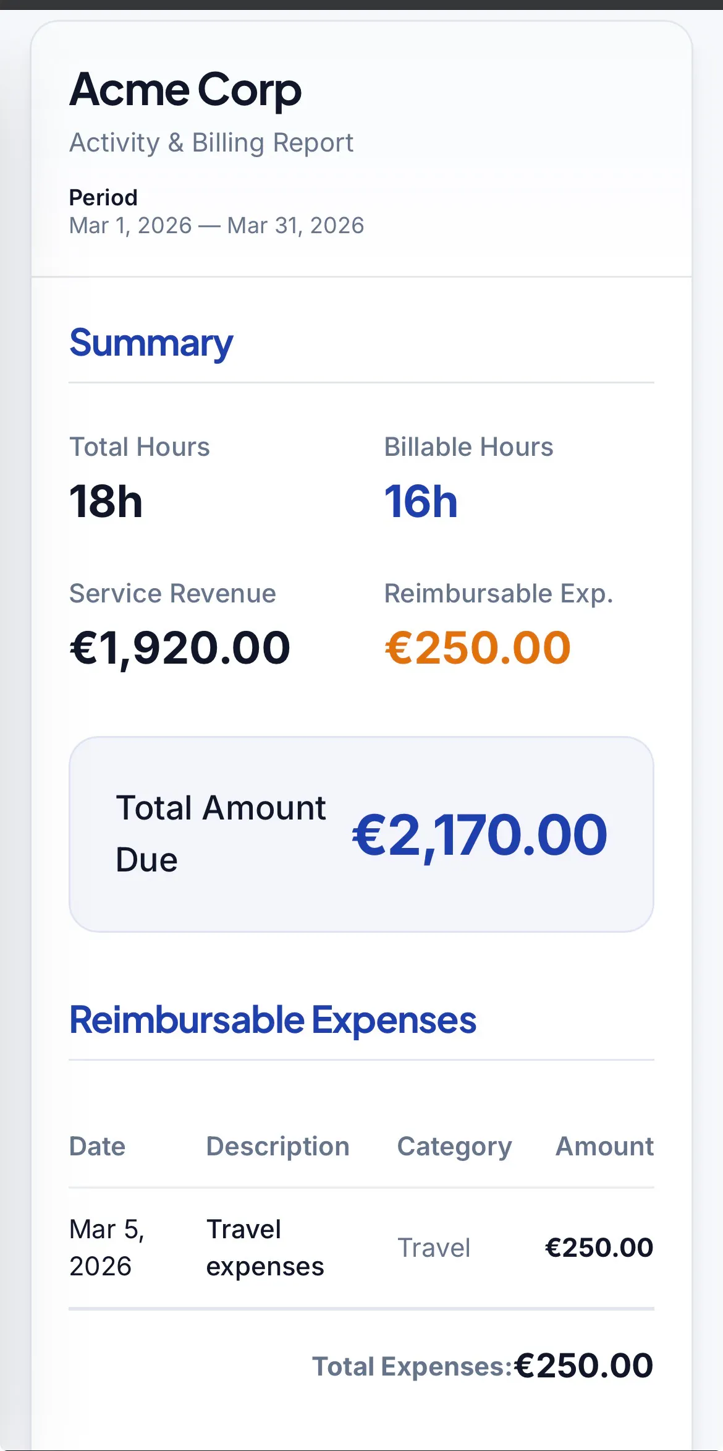This screenshot has width=723, height=1451.
Task: Click the Travel category cell
Action: 434,1248
